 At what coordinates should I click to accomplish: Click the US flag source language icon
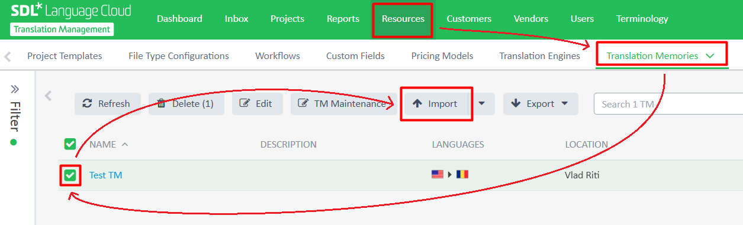coord(438,174)
